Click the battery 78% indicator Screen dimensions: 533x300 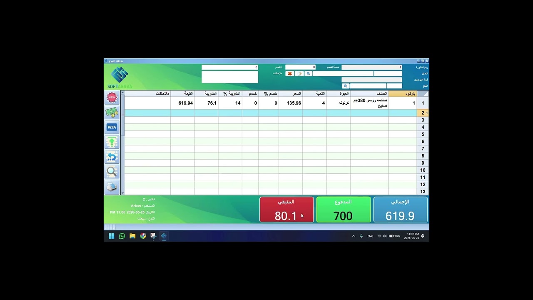pos(394,236)
